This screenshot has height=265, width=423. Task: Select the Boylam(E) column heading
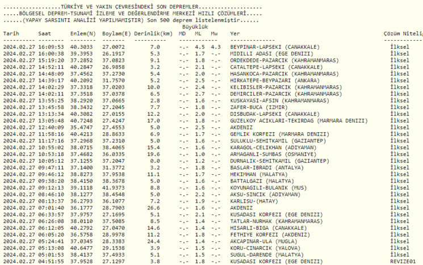(116, 33)
